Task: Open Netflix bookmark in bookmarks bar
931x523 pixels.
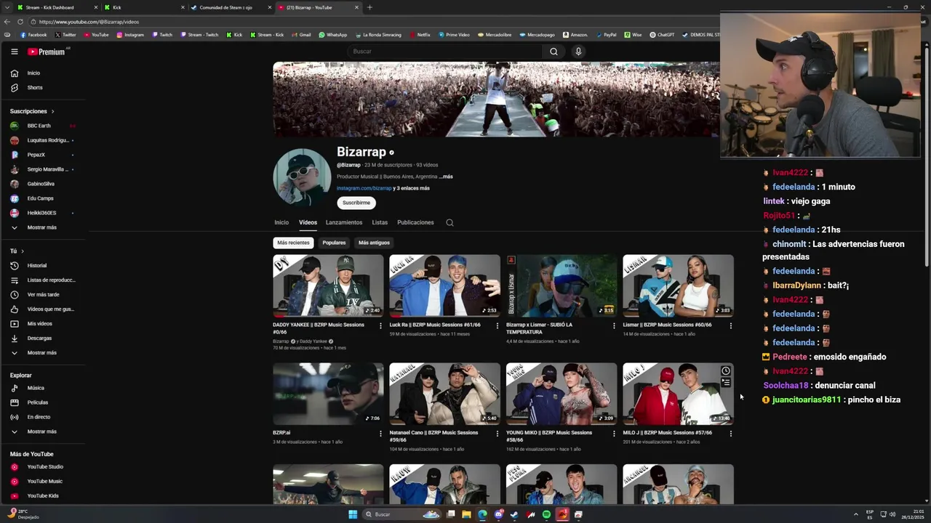Action: pos(420,35)
